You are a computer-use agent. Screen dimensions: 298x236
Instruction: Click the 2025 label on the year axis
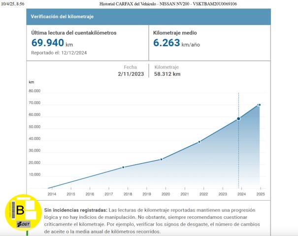260,195
